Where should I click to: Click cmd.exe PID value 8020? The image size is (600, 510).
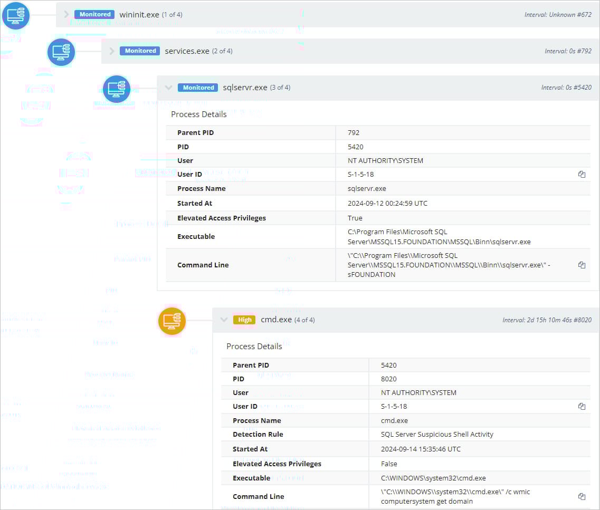(x=389, y=379)
